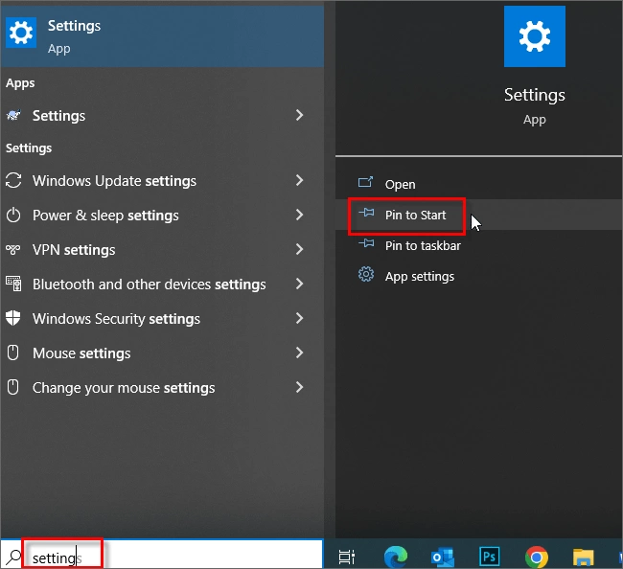Click the Mouse settings mouse icon
The width and height of the screenshot is (623, 569).
coord(13,353)
